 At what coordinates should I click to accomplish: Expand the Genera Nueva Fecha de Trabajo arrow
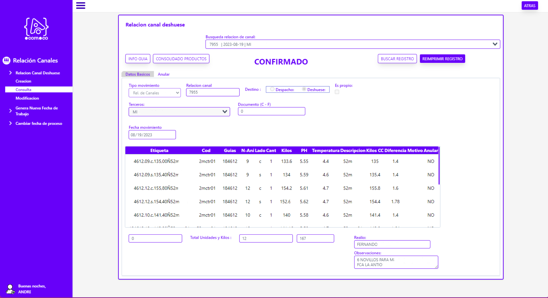coord(11,111)
